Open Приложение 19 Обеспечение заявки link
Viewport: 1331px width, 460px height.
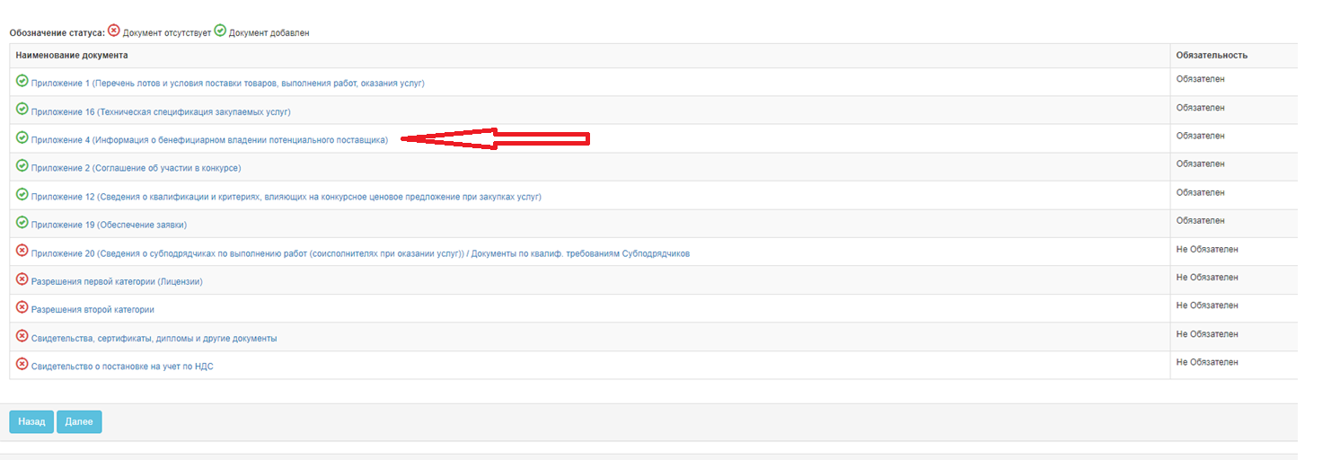tap(109, 225)
